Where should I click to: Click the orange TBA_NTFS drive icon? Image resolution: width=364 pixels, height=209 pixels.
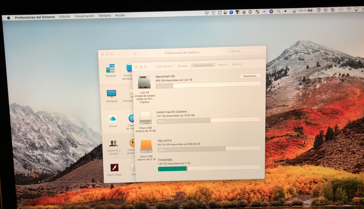pyautogui.click(x=146, y=146)
